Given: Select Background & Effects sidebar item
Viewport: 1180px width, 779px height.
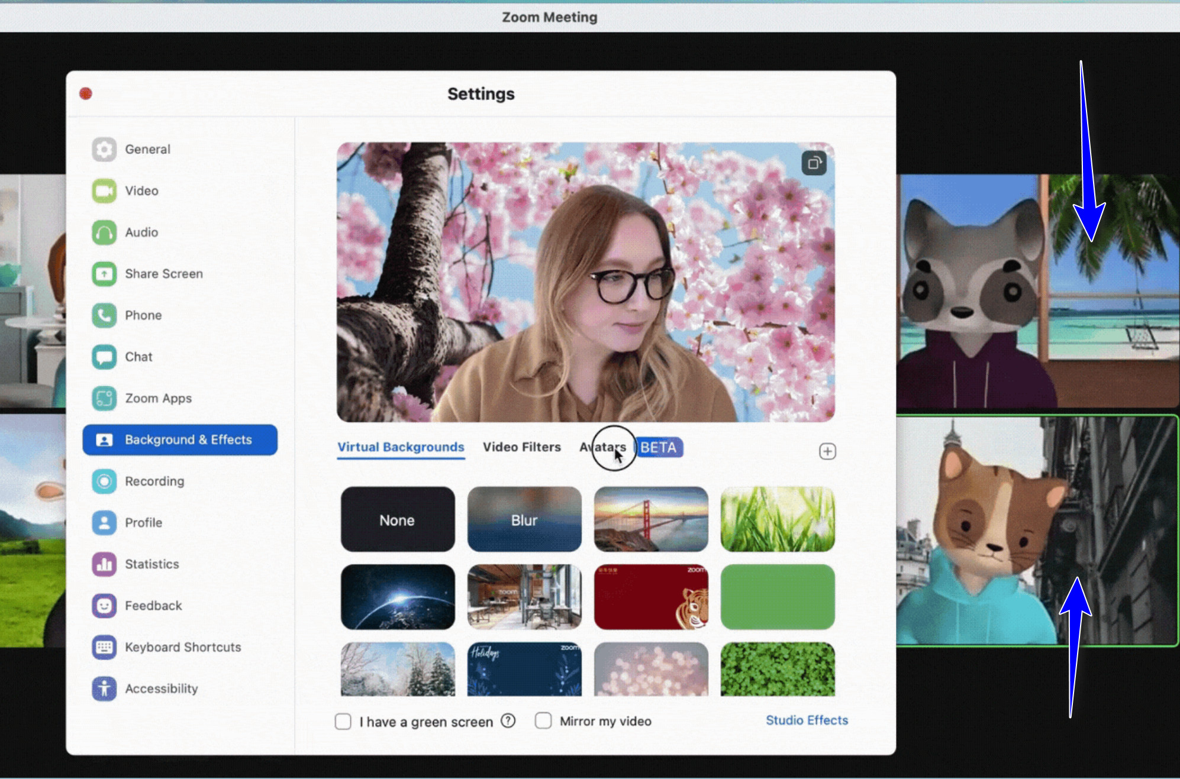Looking at the screenshot, I should pyautogui.click(x=180, y=439).
